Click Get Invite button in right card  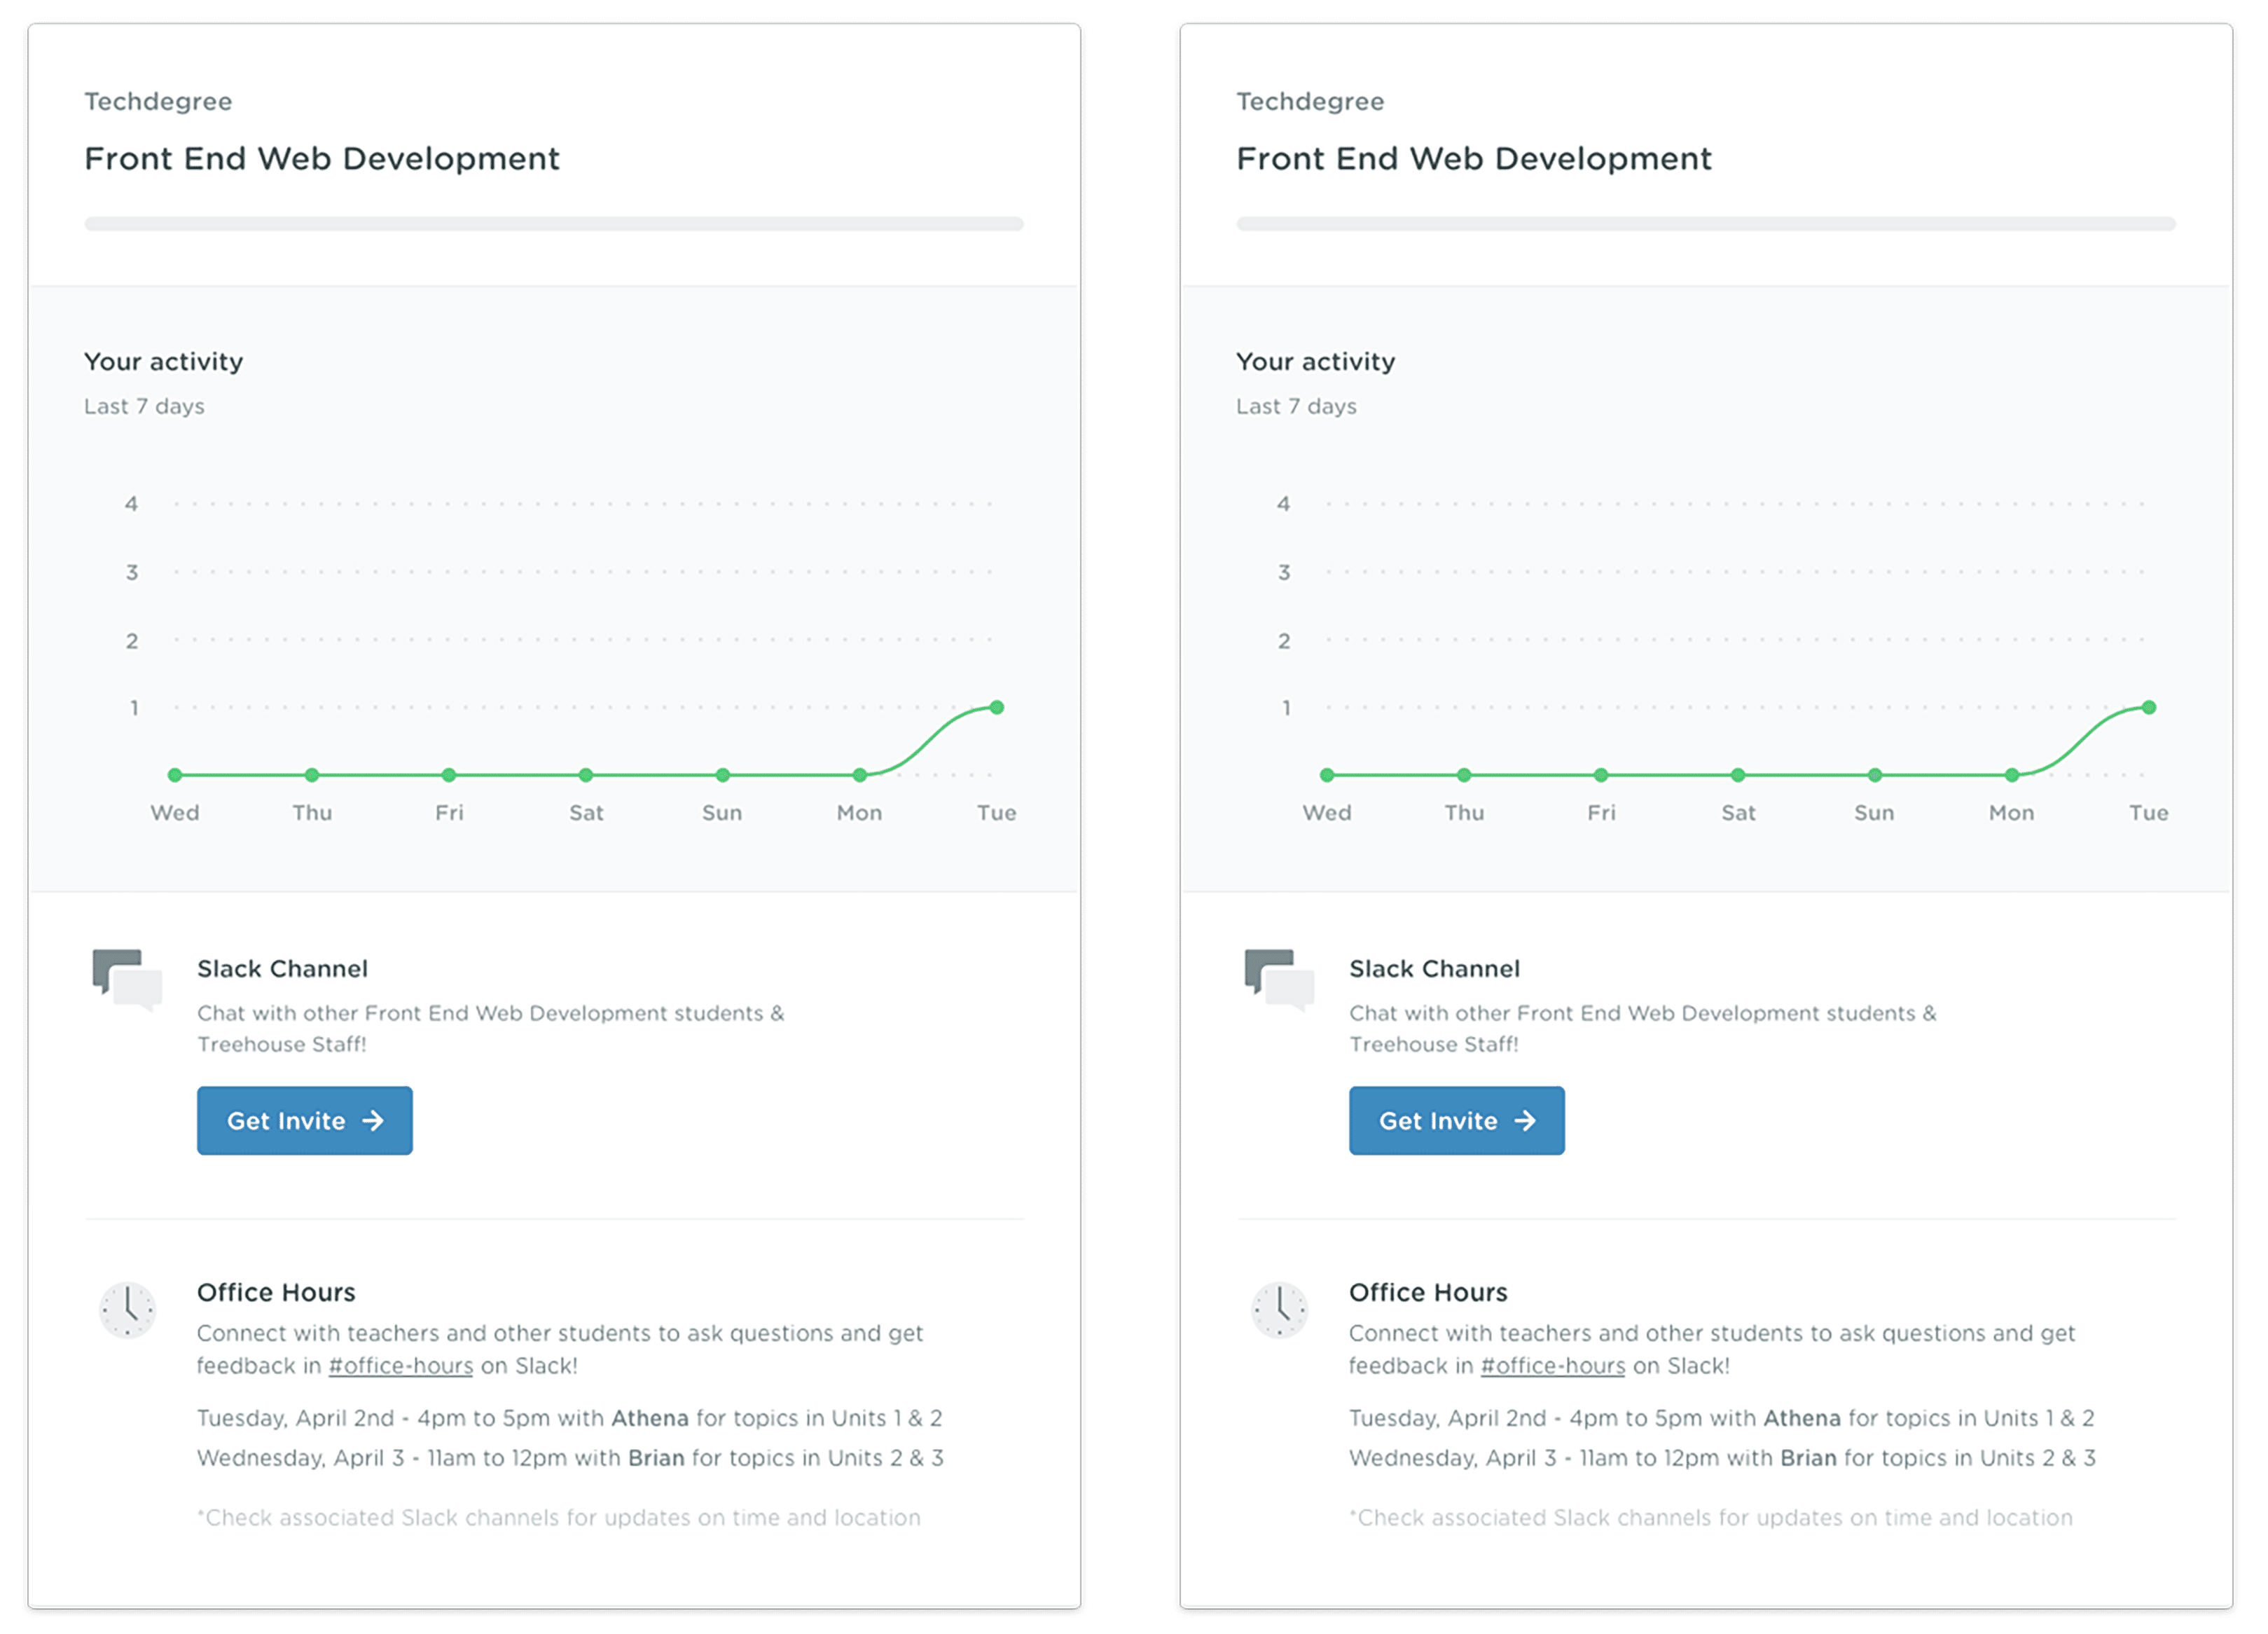[1456, 1120]
